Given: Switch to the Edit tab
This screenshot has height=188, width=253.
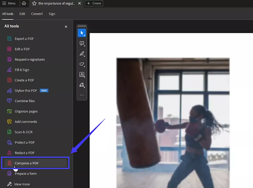Looking at the screenshot, I should (22, 14).
